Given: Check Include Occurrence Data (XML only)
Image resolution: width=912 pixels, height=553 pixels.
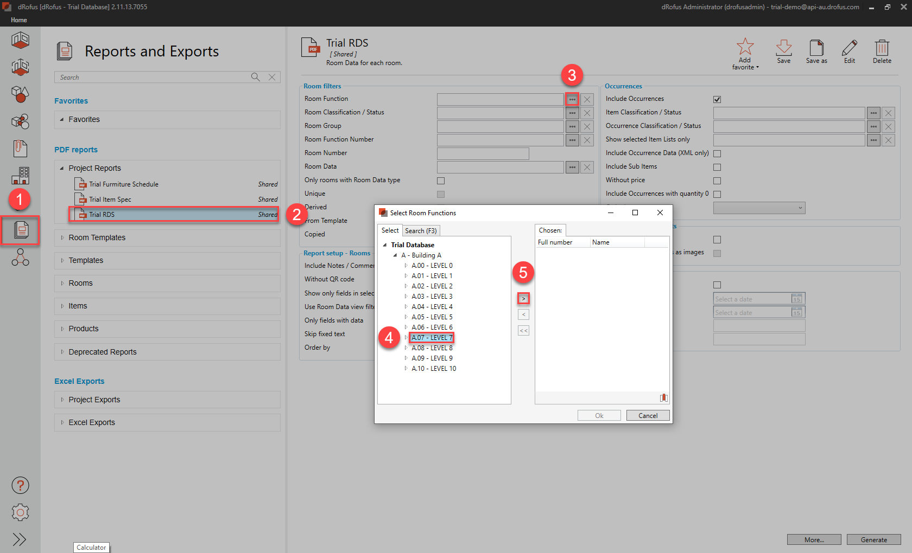Looking at the screenshot, I should pyautogui.click(x=717, y=153).
